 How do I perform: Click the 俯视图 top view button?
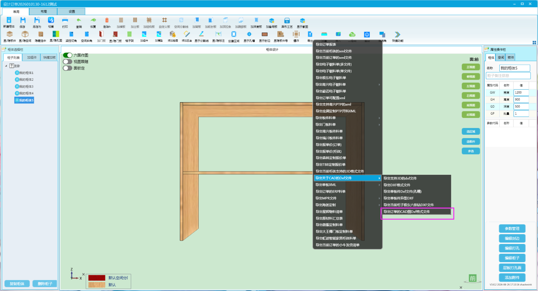tap(471, 77)
